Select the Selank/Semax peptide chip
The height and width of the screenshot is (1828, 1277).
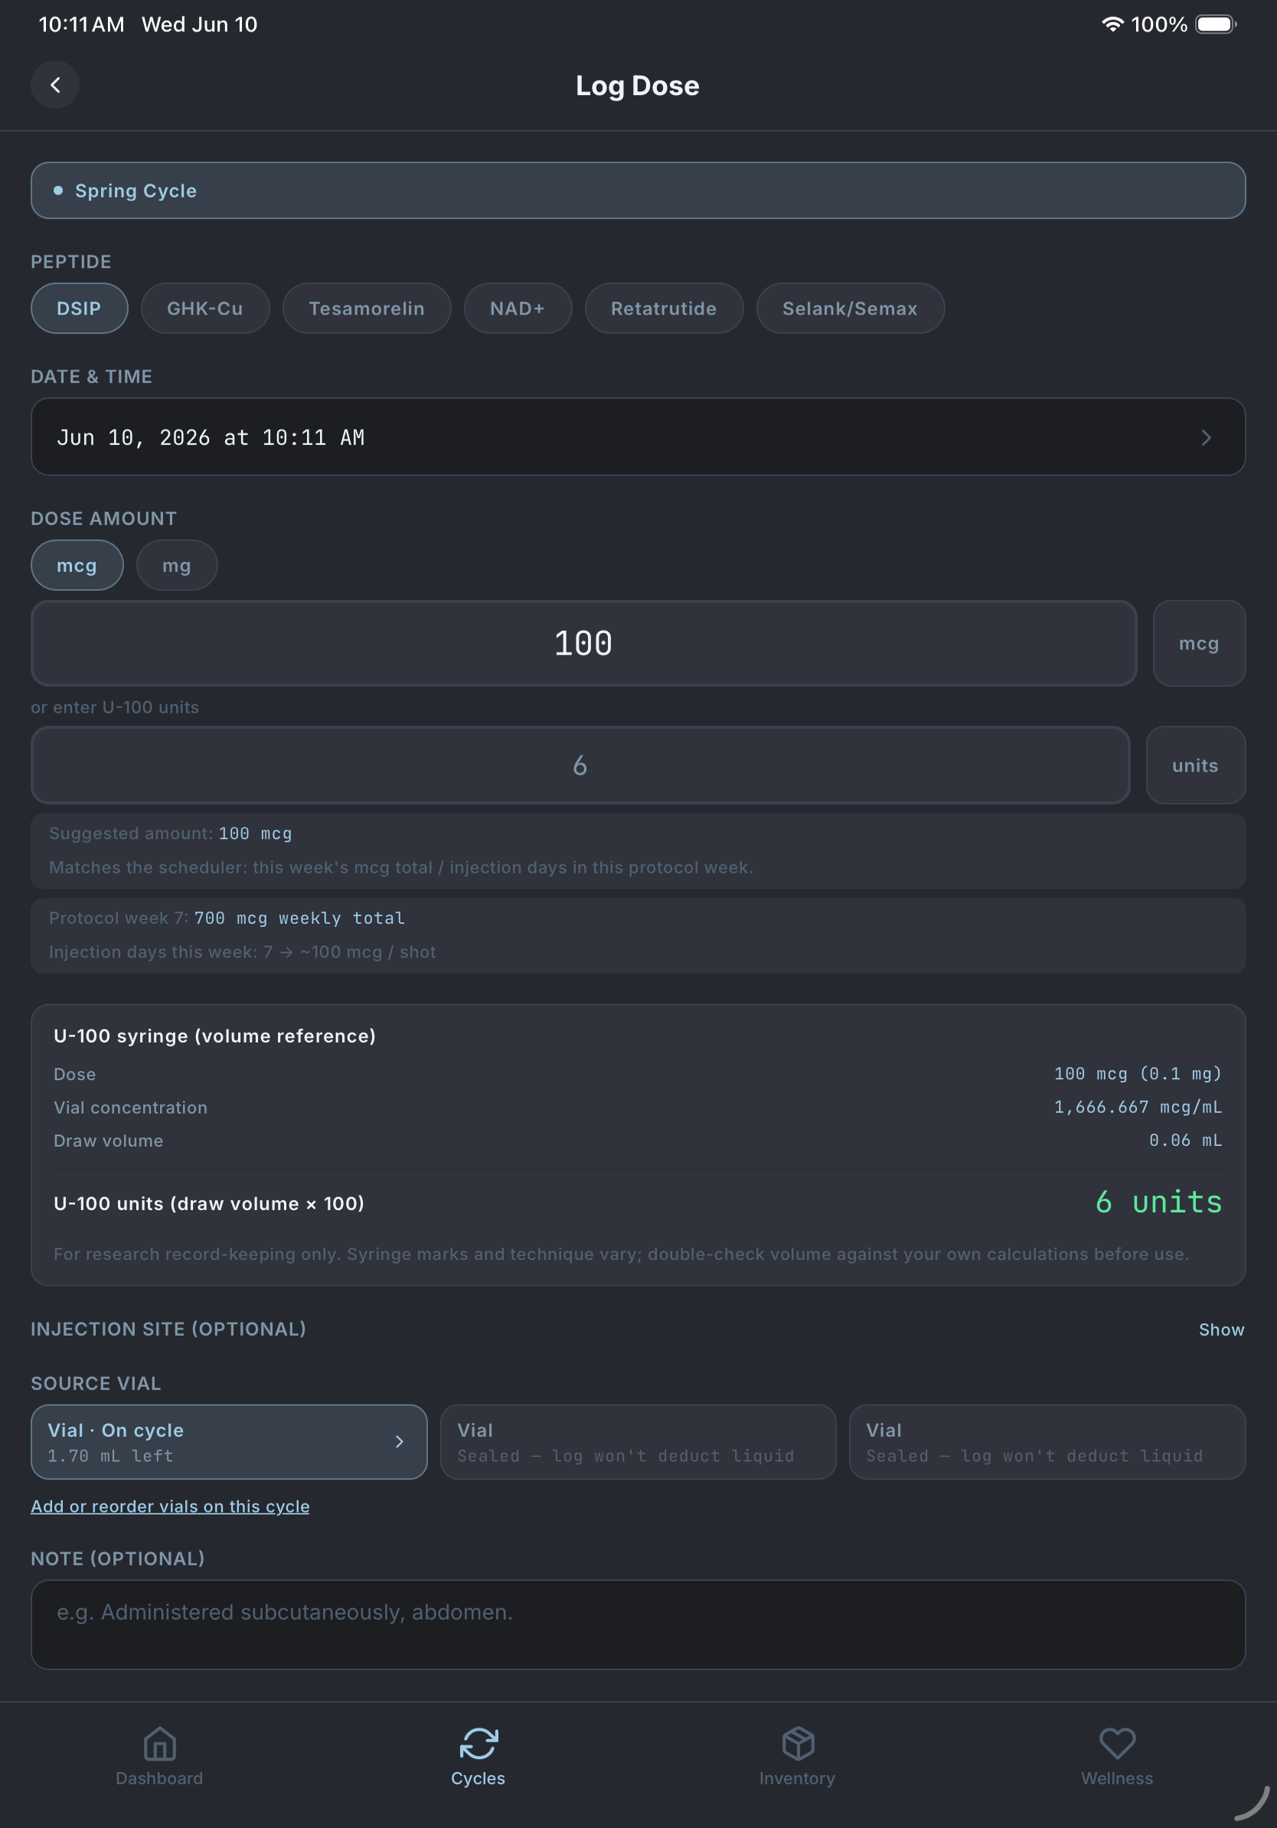click(x=851, y=308)
